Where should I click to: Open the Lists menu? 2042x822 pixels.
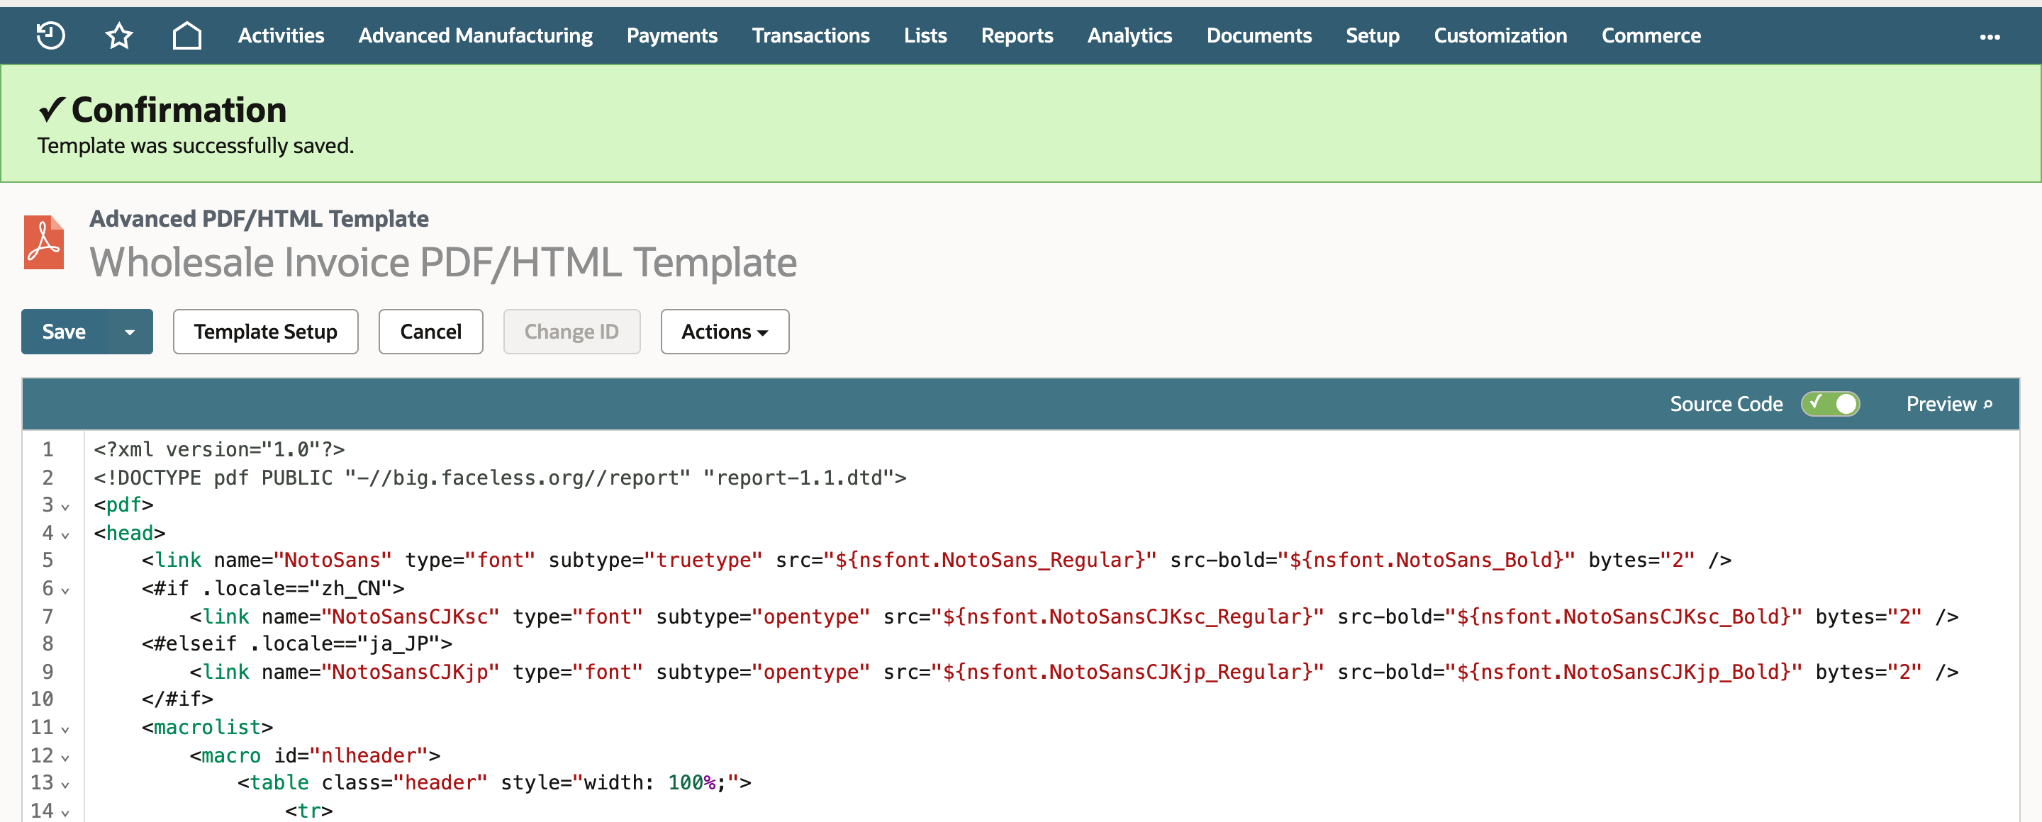(925, 35)
